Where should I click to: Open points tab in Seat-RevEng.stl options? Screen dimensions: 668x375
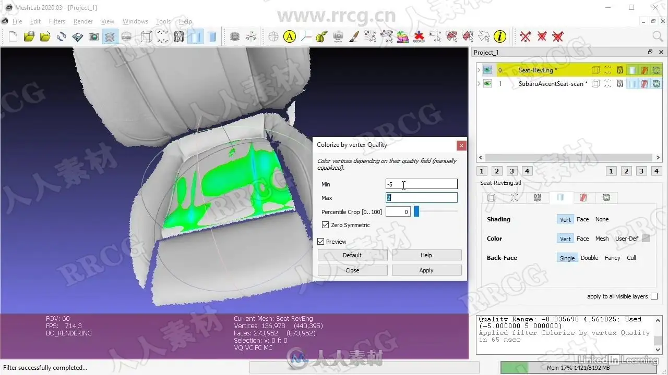coord(514,197)
